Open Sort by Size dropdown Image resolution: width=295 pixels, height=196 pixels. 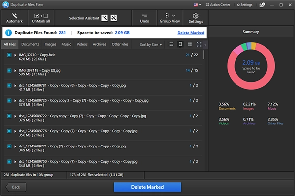(x=150, y=45)
